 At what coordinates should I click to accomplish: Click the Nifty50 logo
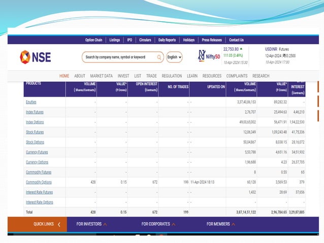click(209, 56)
